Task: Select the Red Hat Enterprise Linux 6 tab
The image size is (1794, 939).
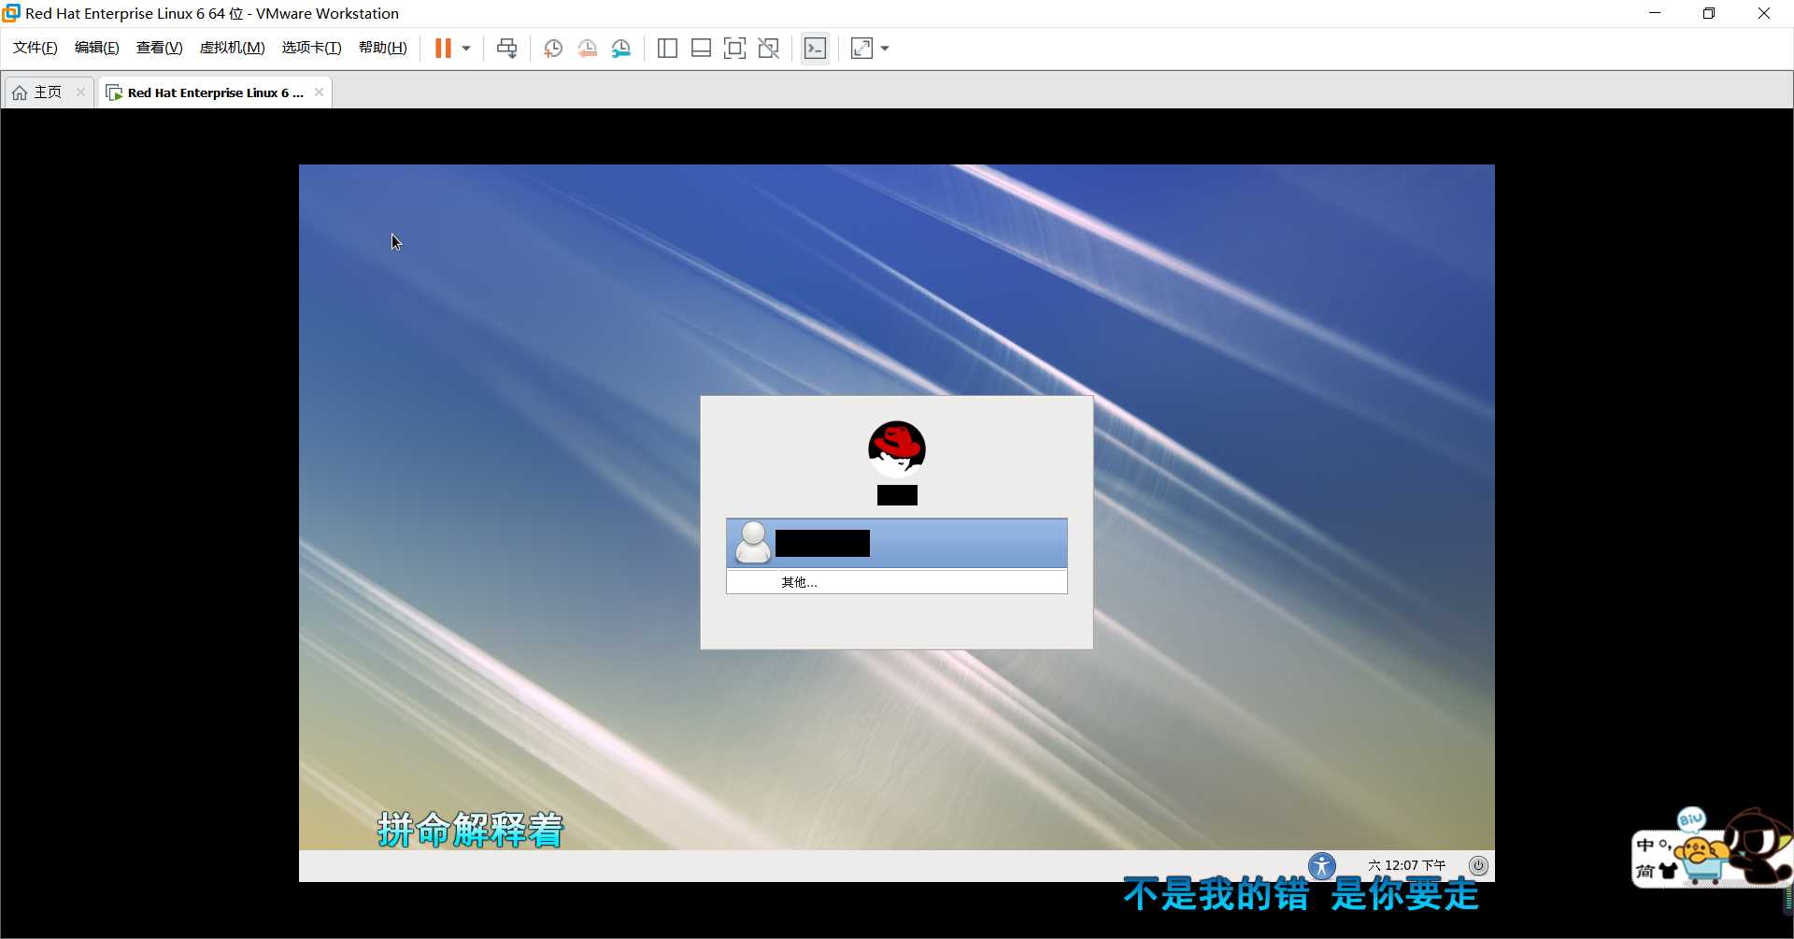Action: pyautogui.click(x=216, y=92)
